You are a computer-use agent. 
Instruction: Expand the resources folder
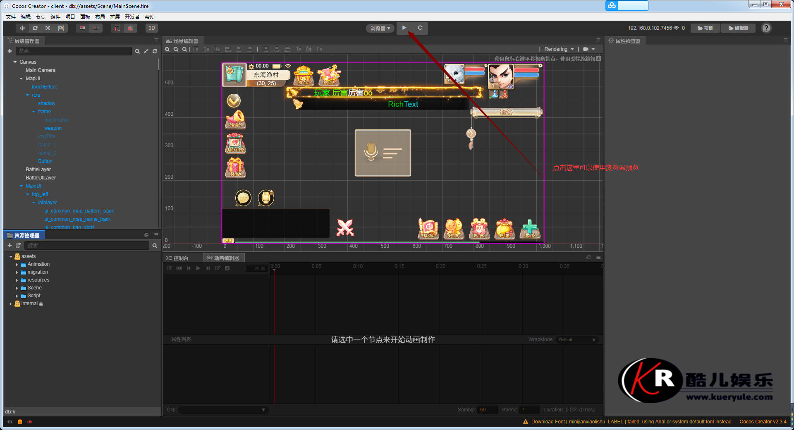(17, 280)
